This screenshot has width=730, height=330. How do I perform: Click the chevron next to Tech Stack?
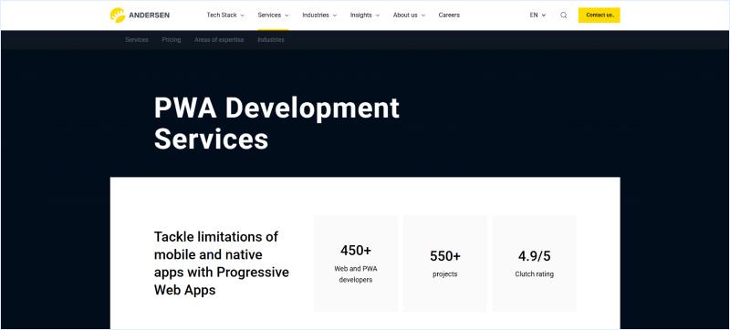[242, 15]
